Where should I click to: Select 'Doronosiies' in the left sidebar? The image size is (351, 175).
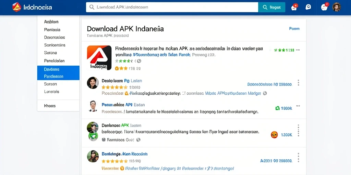click(x=55, y=37)
